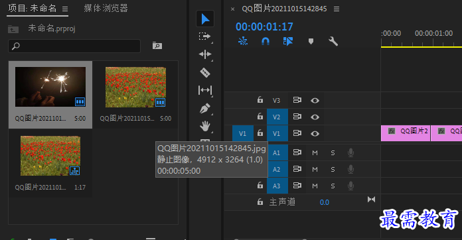Enable voice-over record on A3
This screenshot has height=240, width=462.
click(350, 186)
